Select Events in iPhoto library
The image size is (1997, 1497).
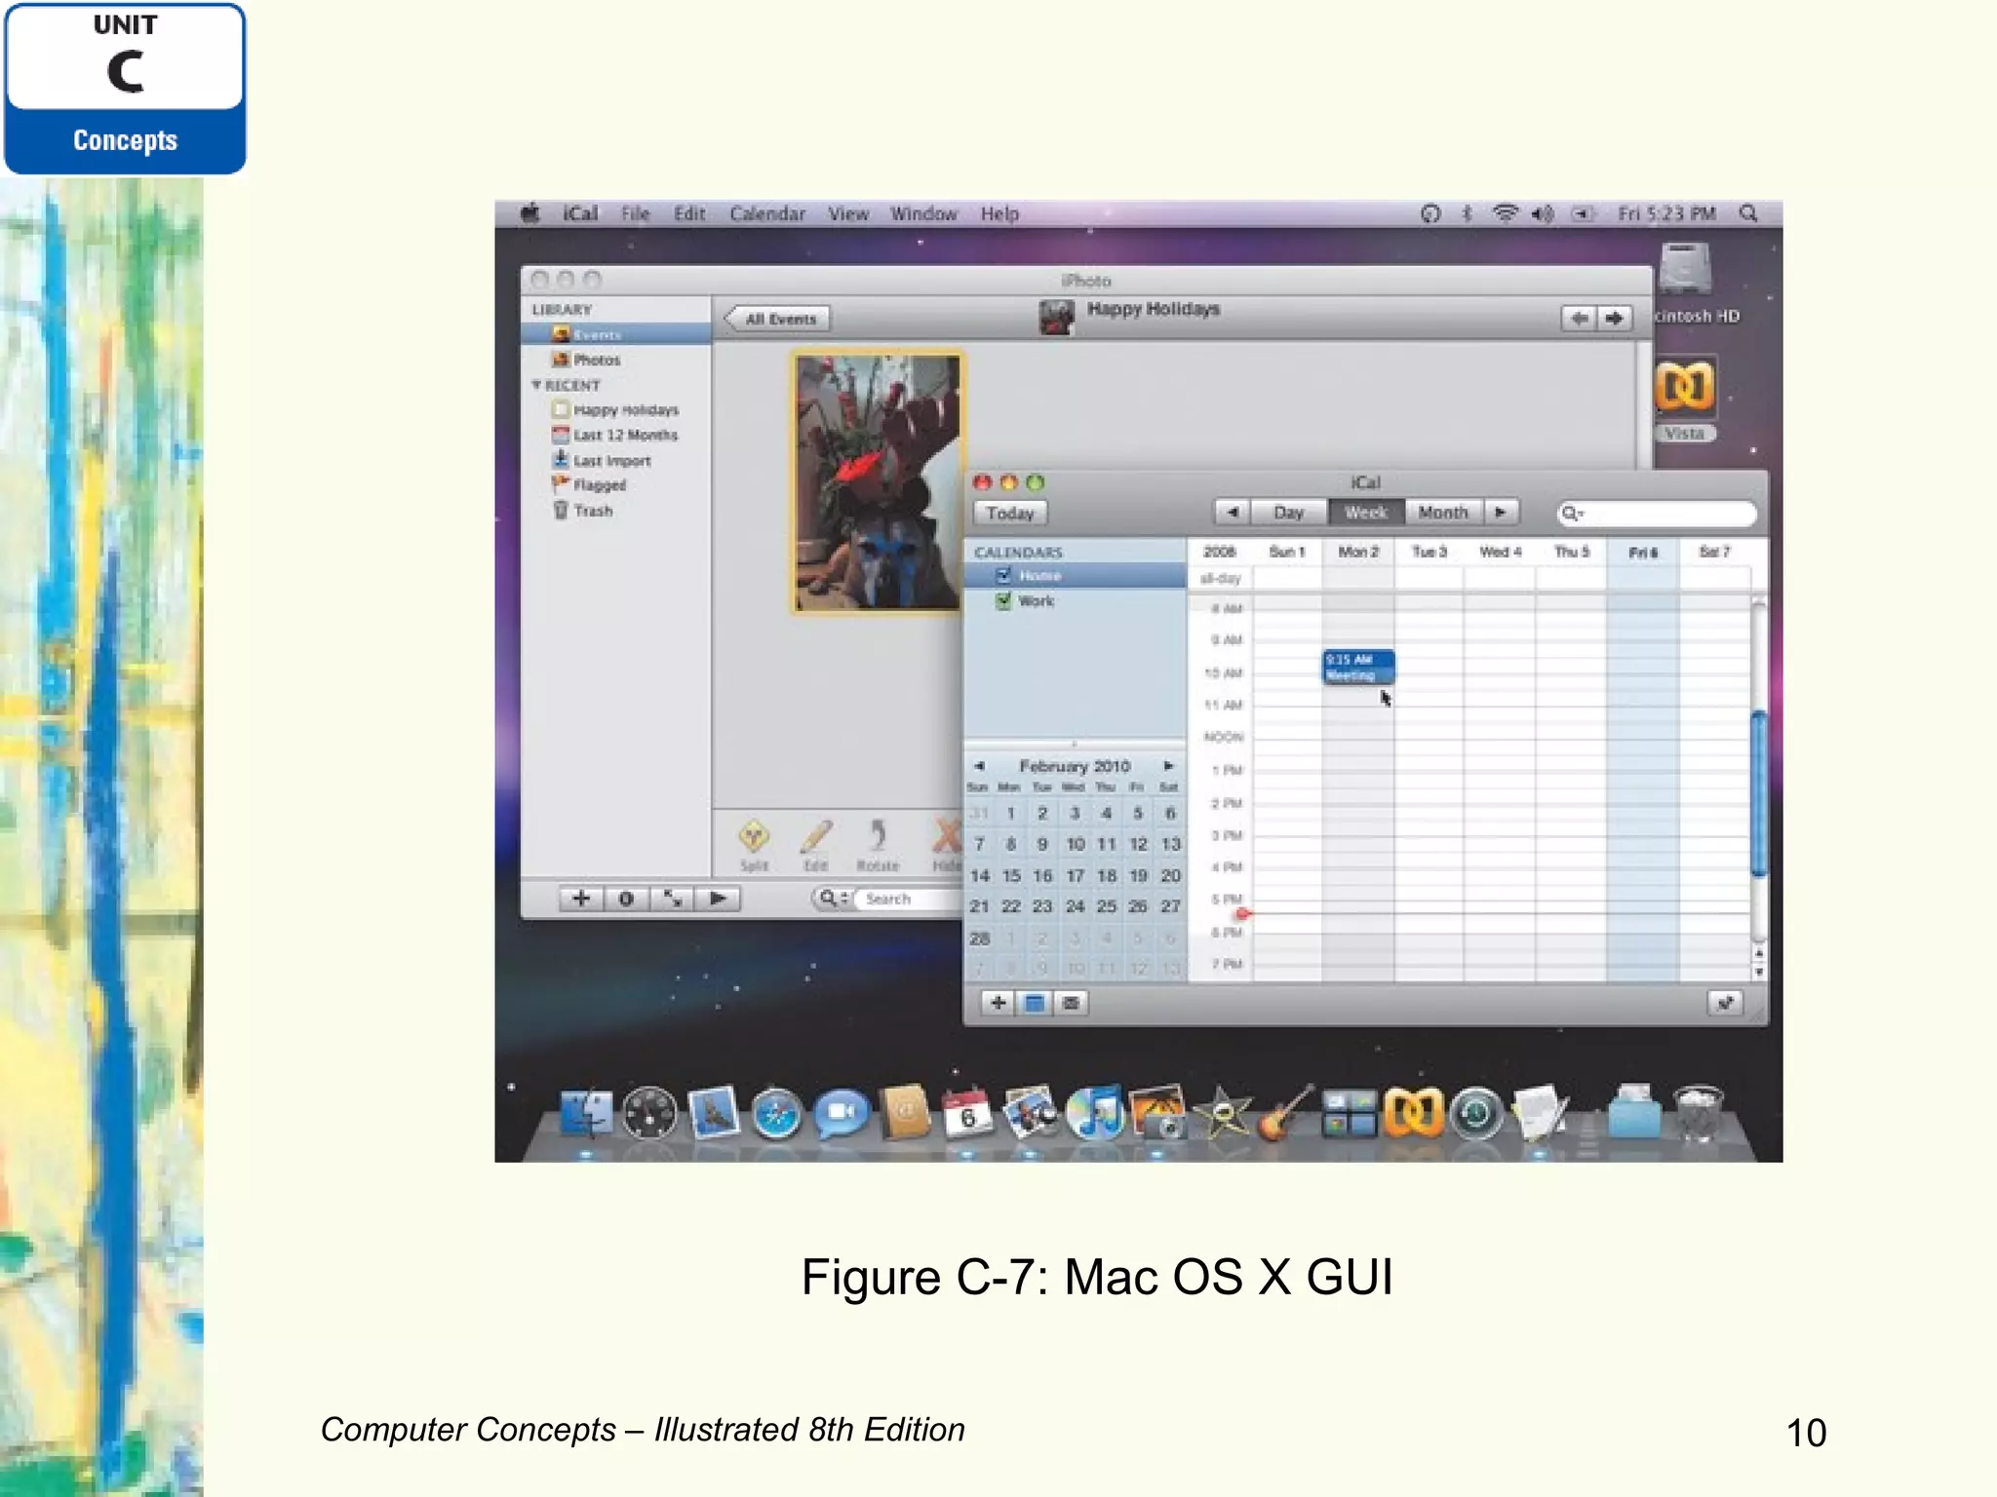click(x=616, y=334)
